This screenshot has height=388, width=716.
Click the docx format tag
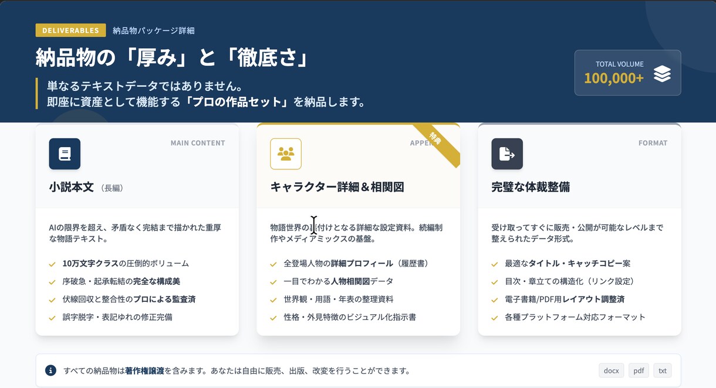[x=611, y=370]
